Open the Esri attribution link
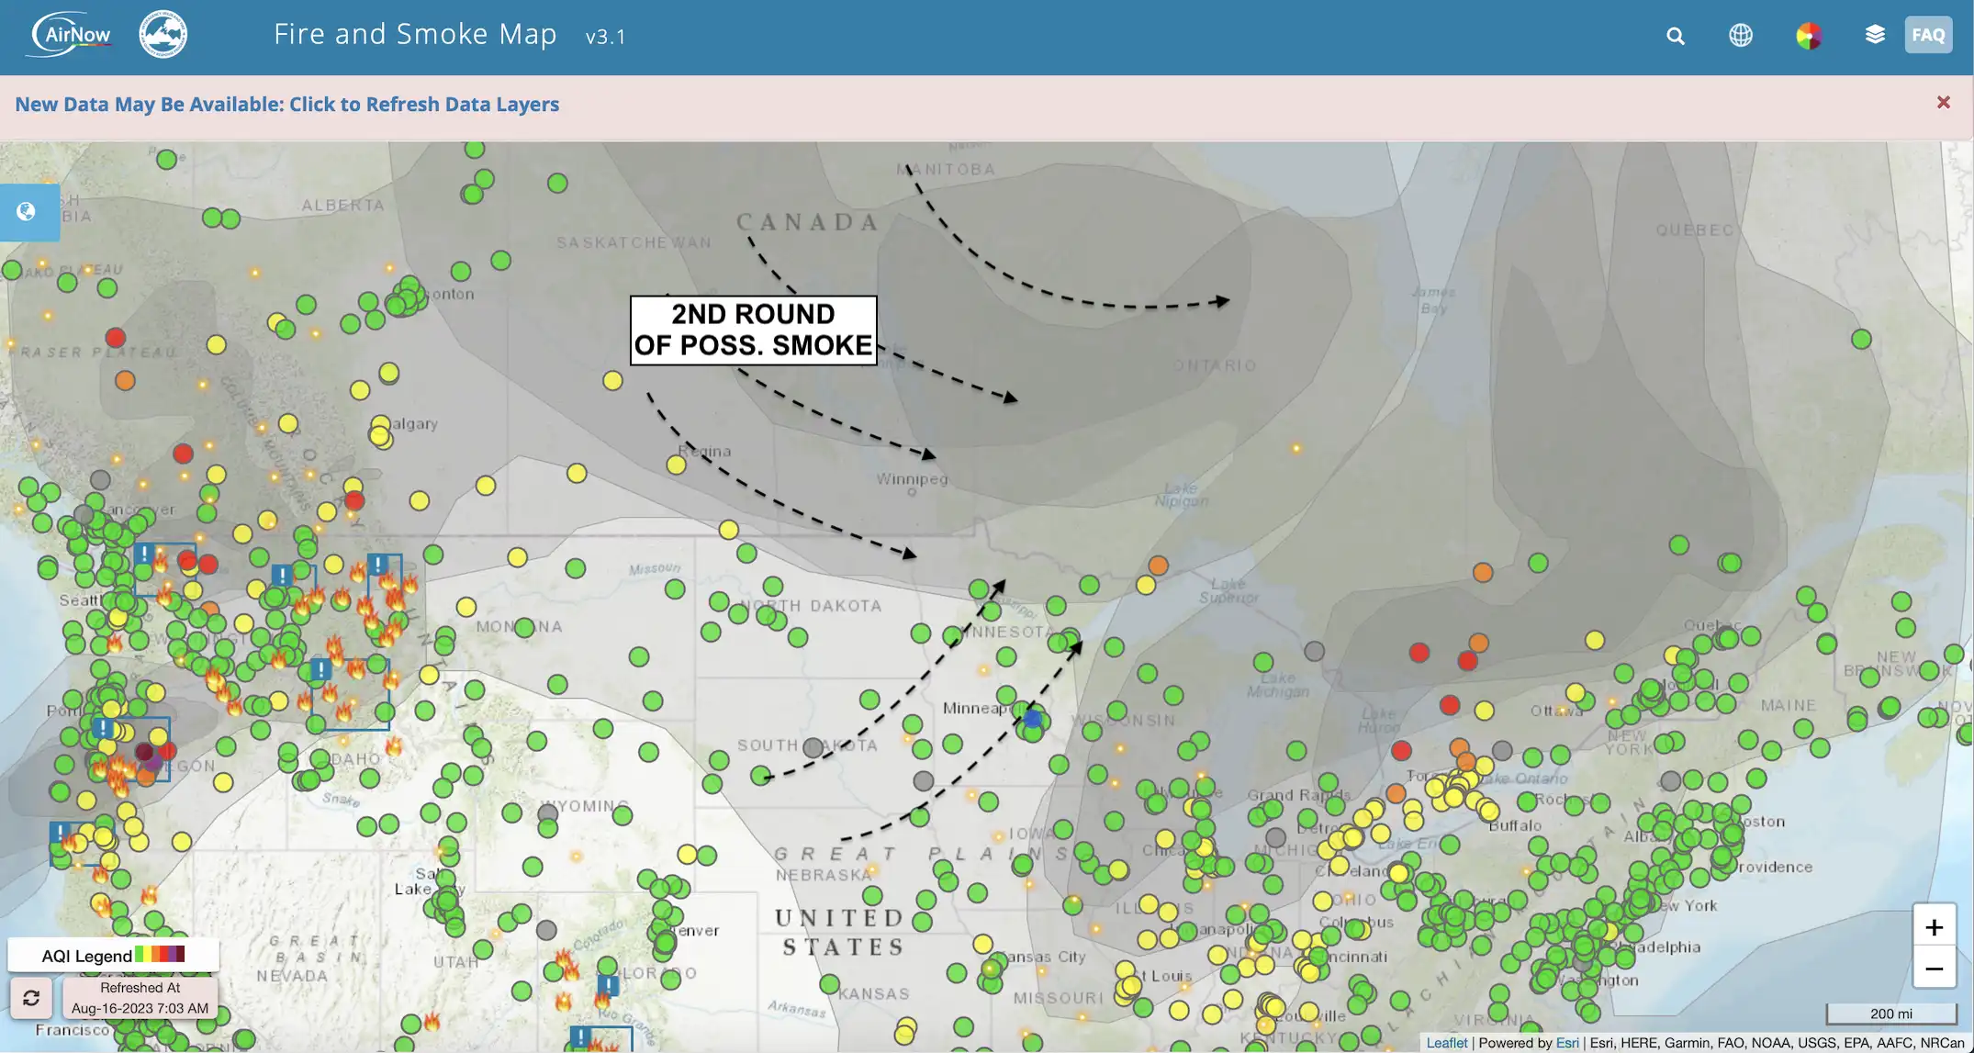 [x=1567, y=1042]
